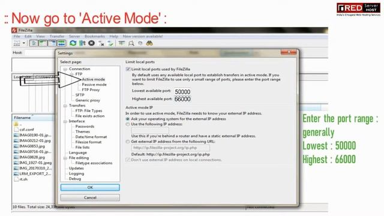Collapse the FTP tree node

72,74
